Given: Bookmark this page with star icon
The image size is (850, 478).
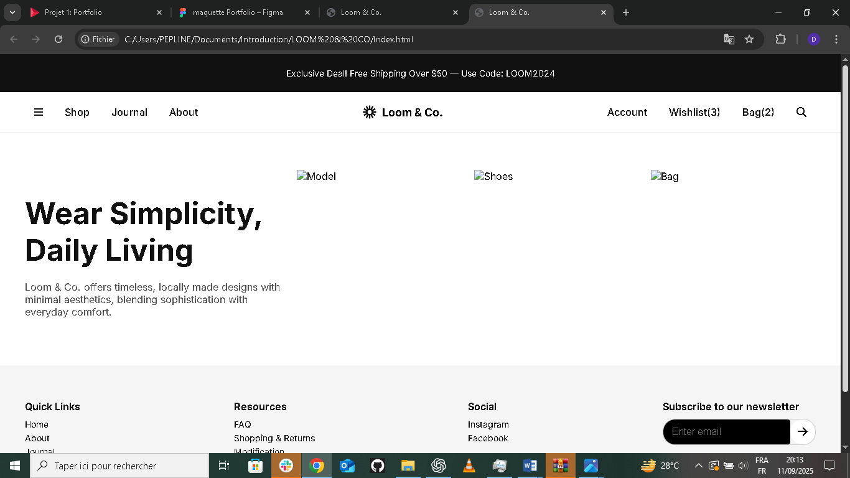Looking at the screenshot, I should pos(749,39).
